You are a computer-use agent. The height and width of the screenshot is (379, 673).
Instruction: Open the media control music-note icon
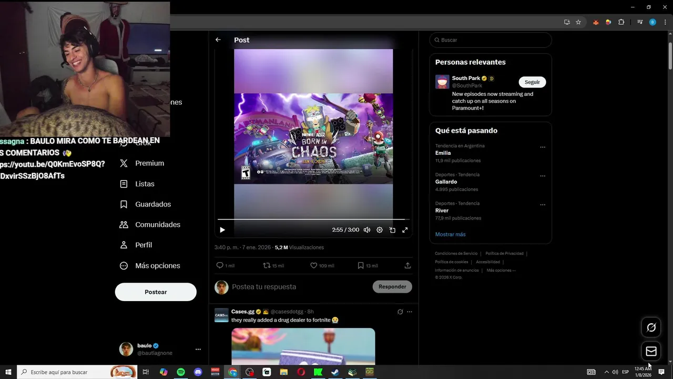pyautogui.click(x=640, y=22)
